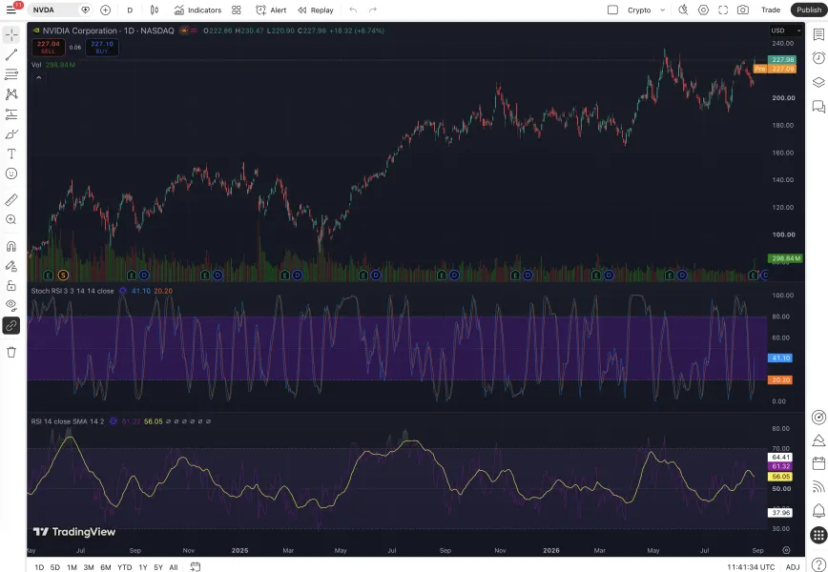Start bar Replay mode
Image resolution: width=828 pixels, height=572 pixels.
pos(315,10)
